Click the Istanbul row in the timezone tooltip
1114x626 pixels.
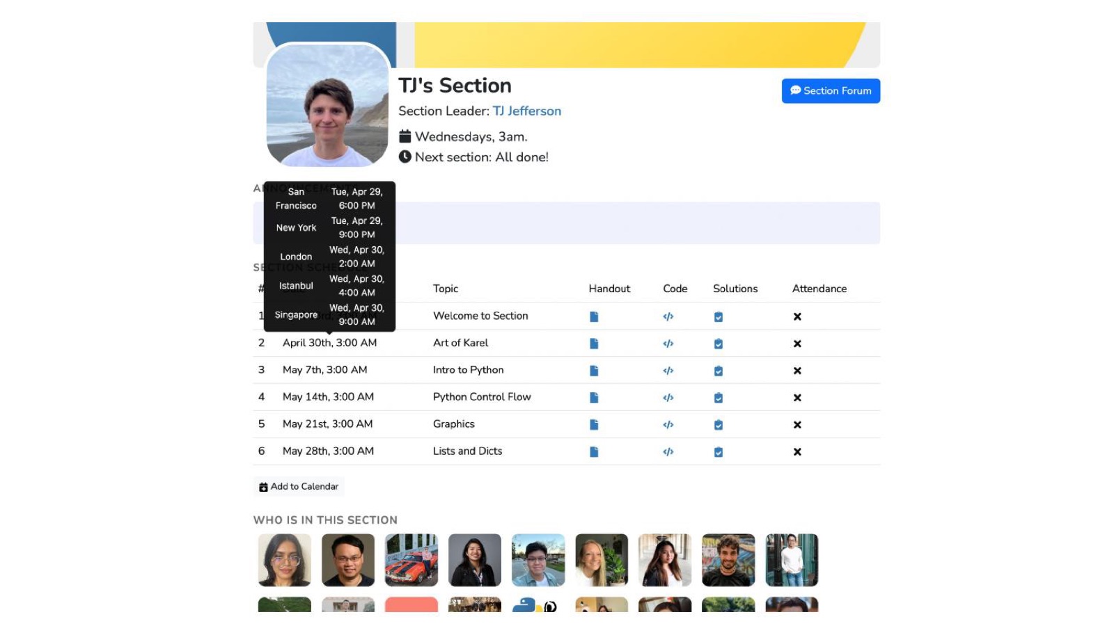tap(329, 286)
